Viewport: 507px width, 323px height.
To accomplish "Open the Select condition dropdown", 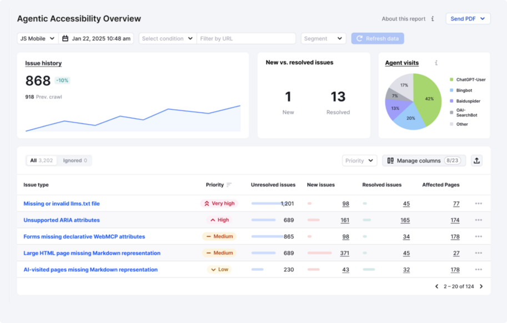I will 168,38.
